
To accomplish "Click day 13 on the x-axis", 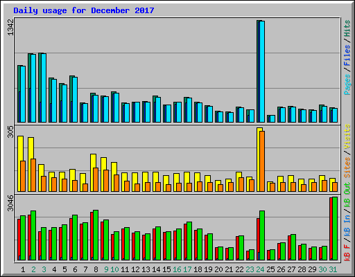I will [146, 269].
